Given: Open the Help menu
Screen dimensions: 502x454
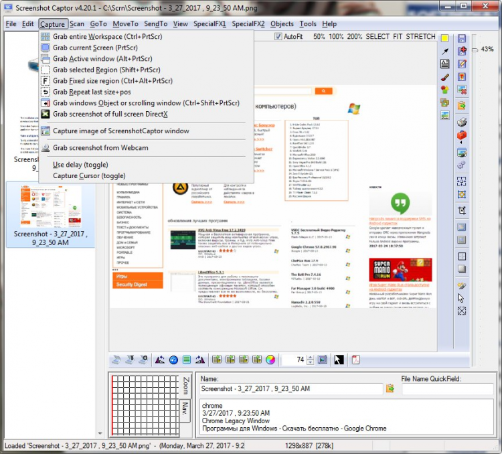Looking at the screenshot, I should coord(329,24).
